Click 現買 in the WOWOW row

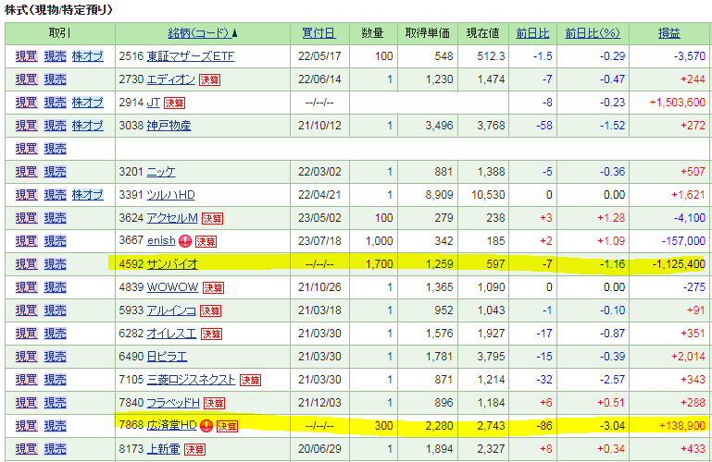coord(26,287)
